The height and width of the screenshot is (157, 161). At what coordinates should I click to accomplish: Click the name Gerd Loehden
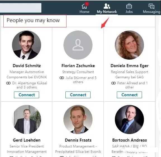click(x=27, y=140)
